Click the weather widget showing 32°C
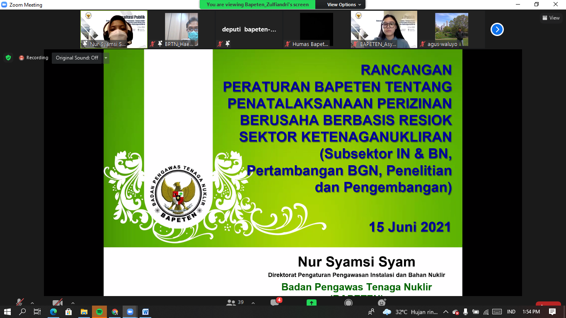Viewport: 566px width, 318px height. pos(410,312)
